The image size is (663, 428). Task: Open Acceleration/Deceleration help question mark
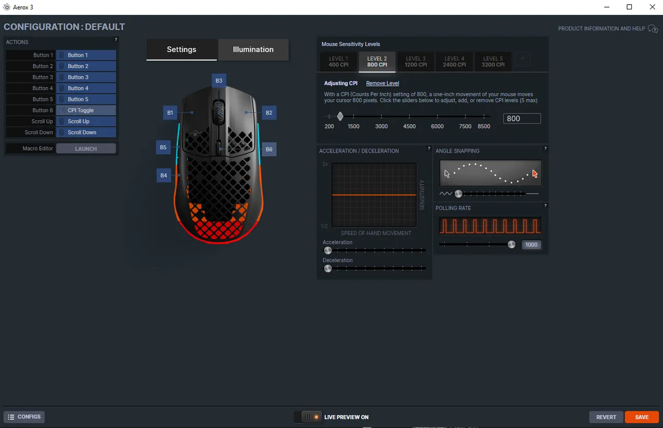[x=429, y=149]
